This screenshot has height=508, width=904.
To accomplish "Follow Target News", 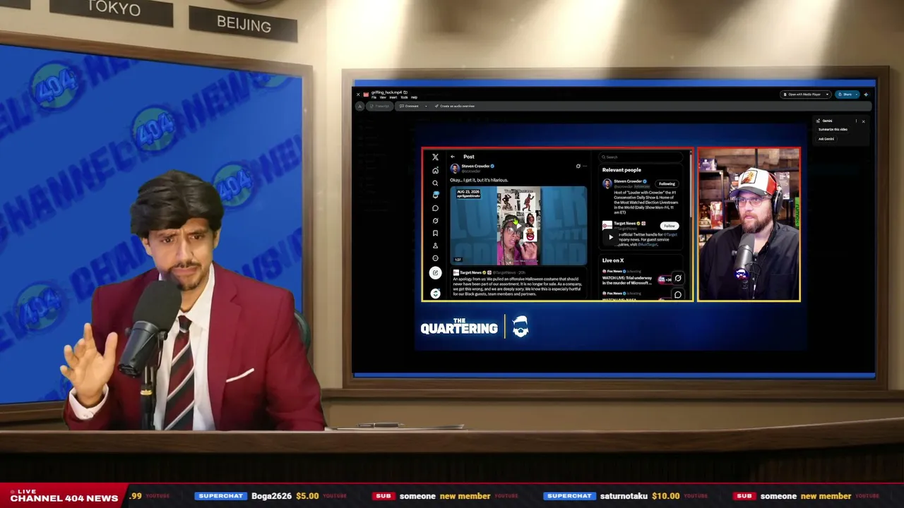I will [669, 226].
